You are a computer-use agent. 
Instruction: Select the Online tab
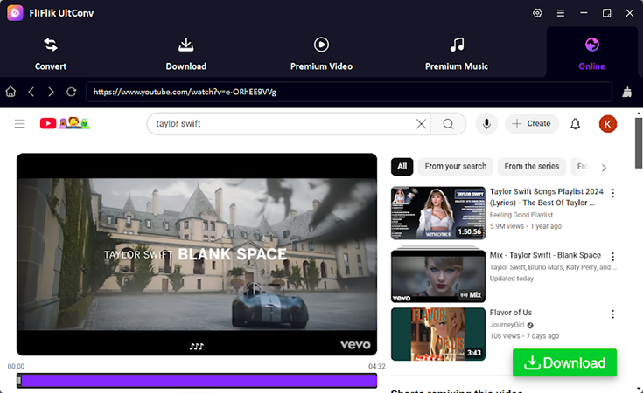pos(591,54)
